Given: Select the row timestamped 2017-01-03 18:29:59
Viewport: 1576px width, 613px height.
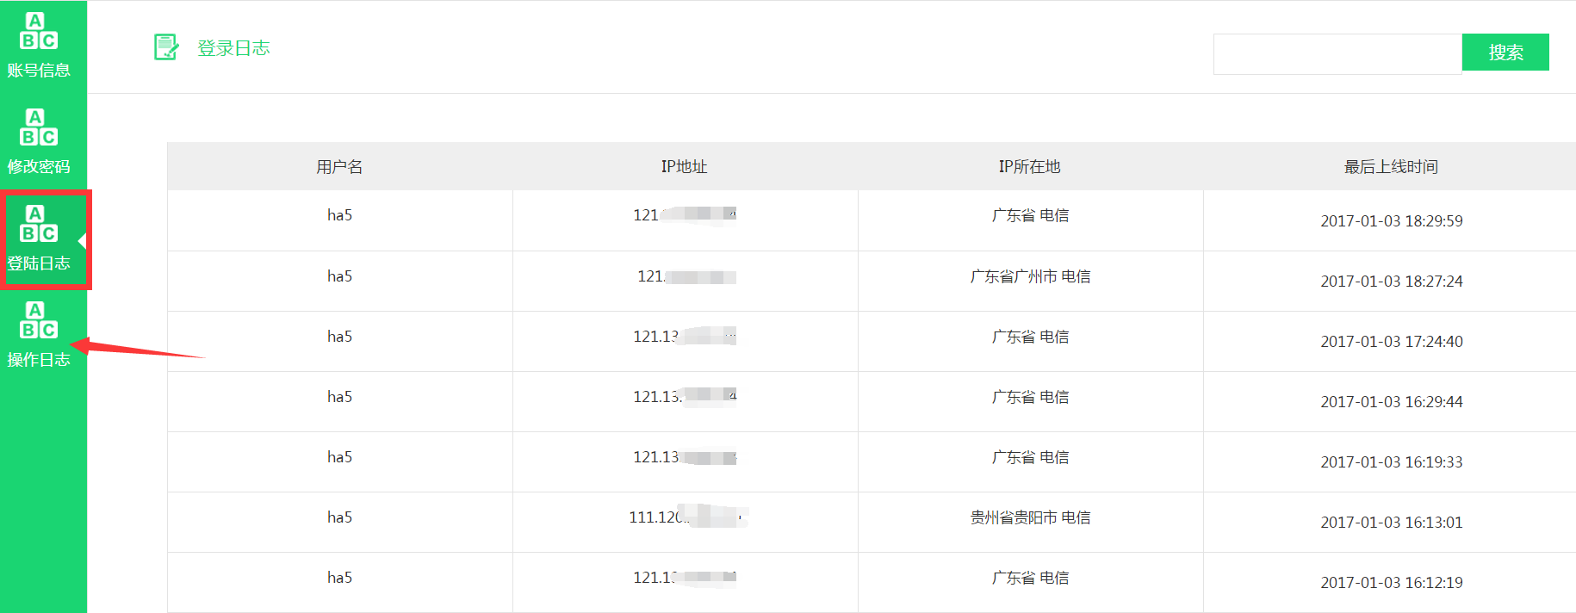Looking at the screenshot, I should [1391, 221].
